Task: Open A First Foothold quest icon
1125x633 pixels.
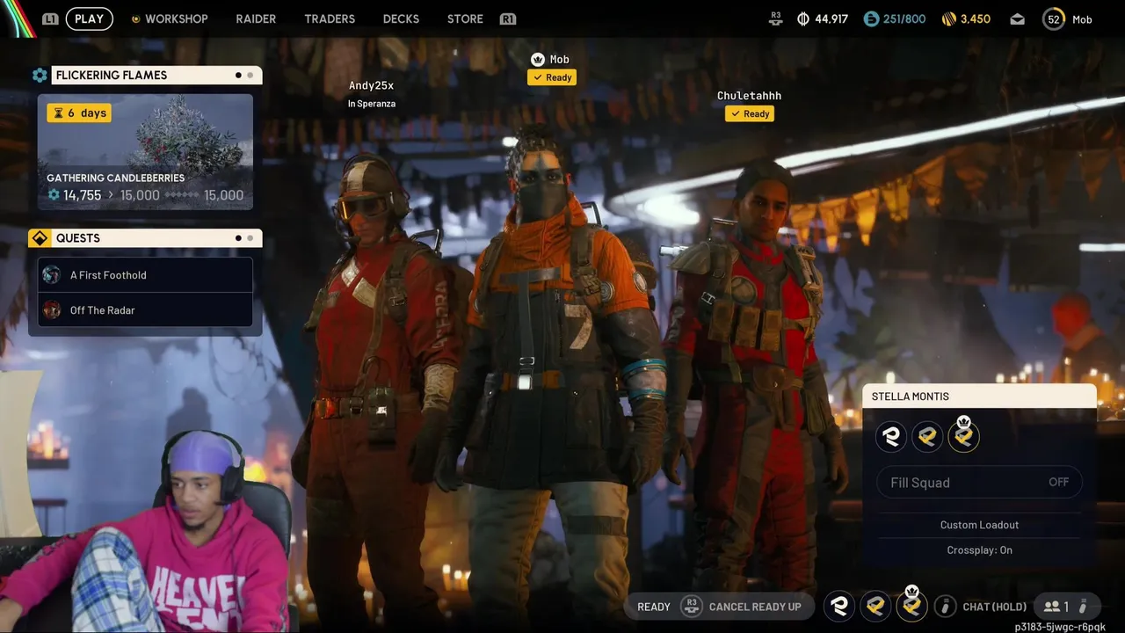Action: [x=52, y=275]
